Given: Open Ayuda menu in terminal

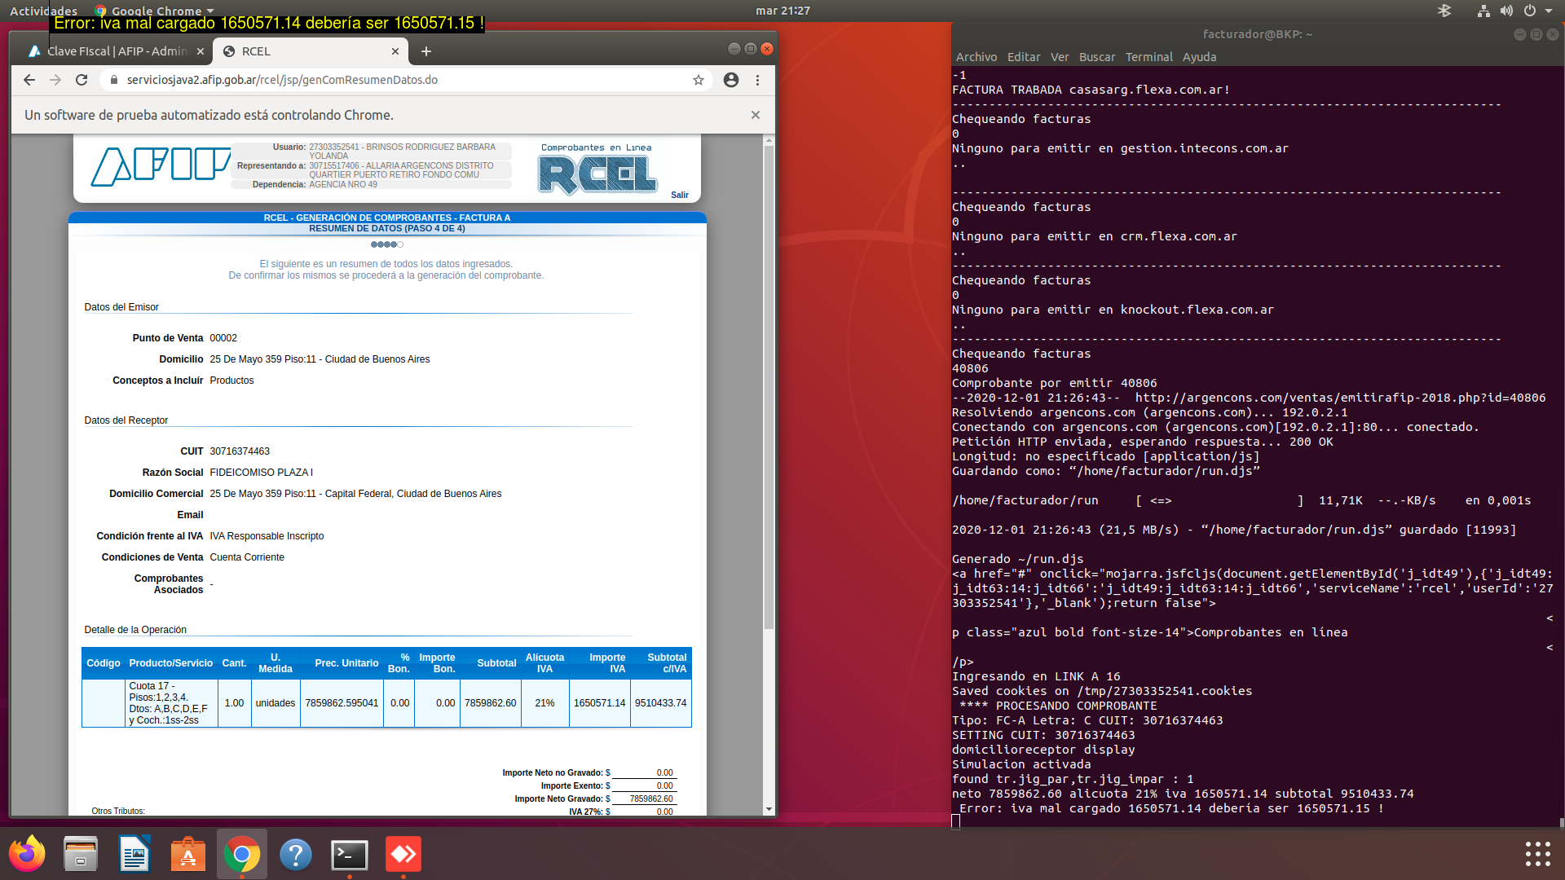Looking at the screenshot, I should [1200, 57].
